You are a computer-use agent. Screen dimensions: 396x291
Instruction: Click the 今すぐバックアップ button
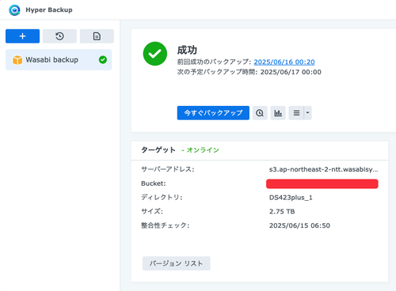[x=213, y=113]
